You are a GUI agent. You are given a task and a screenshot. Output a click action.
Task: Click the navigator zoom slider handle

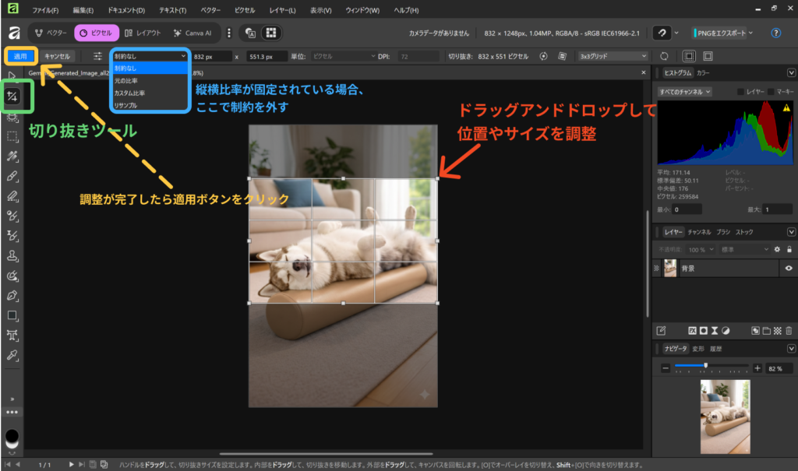coord(705,366)
